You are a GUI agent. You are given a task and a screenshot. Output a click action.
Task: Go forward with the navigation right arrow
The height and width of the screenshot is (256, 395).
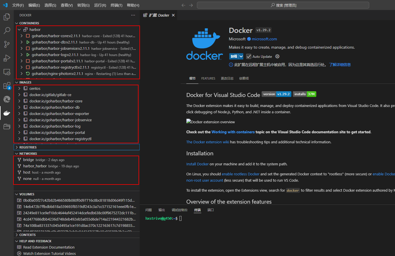coord(191,5)
